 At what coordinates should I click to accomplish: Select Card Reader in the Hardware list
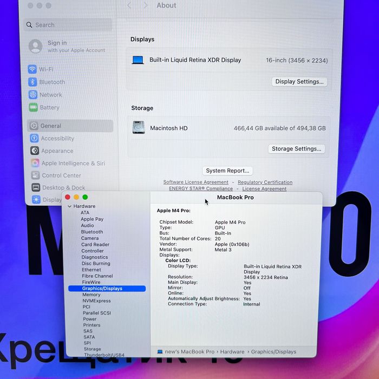tap(95, 244)
